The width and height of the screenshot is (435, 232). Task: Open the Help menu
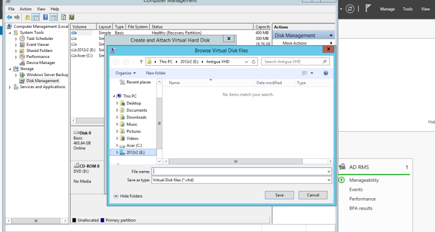pos(54,9)
